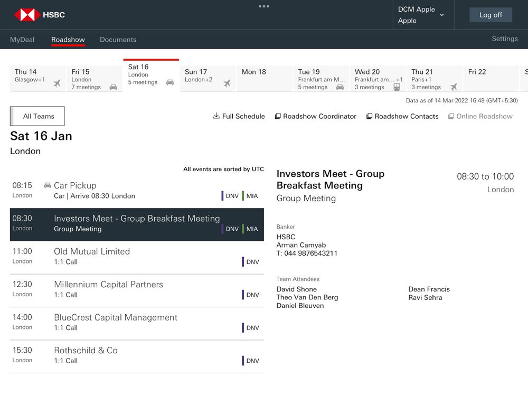Open Settings in the navigation bar
Viewport: 528px width, 396px height.
tap(504, 39)
